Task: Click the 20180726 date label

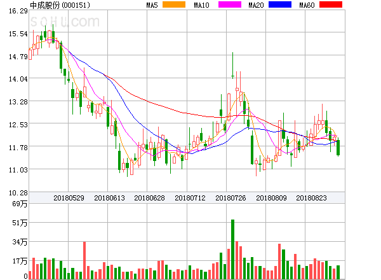Action: click(231, 198)
